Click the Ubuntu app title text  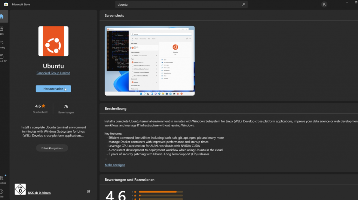point(53,66)
